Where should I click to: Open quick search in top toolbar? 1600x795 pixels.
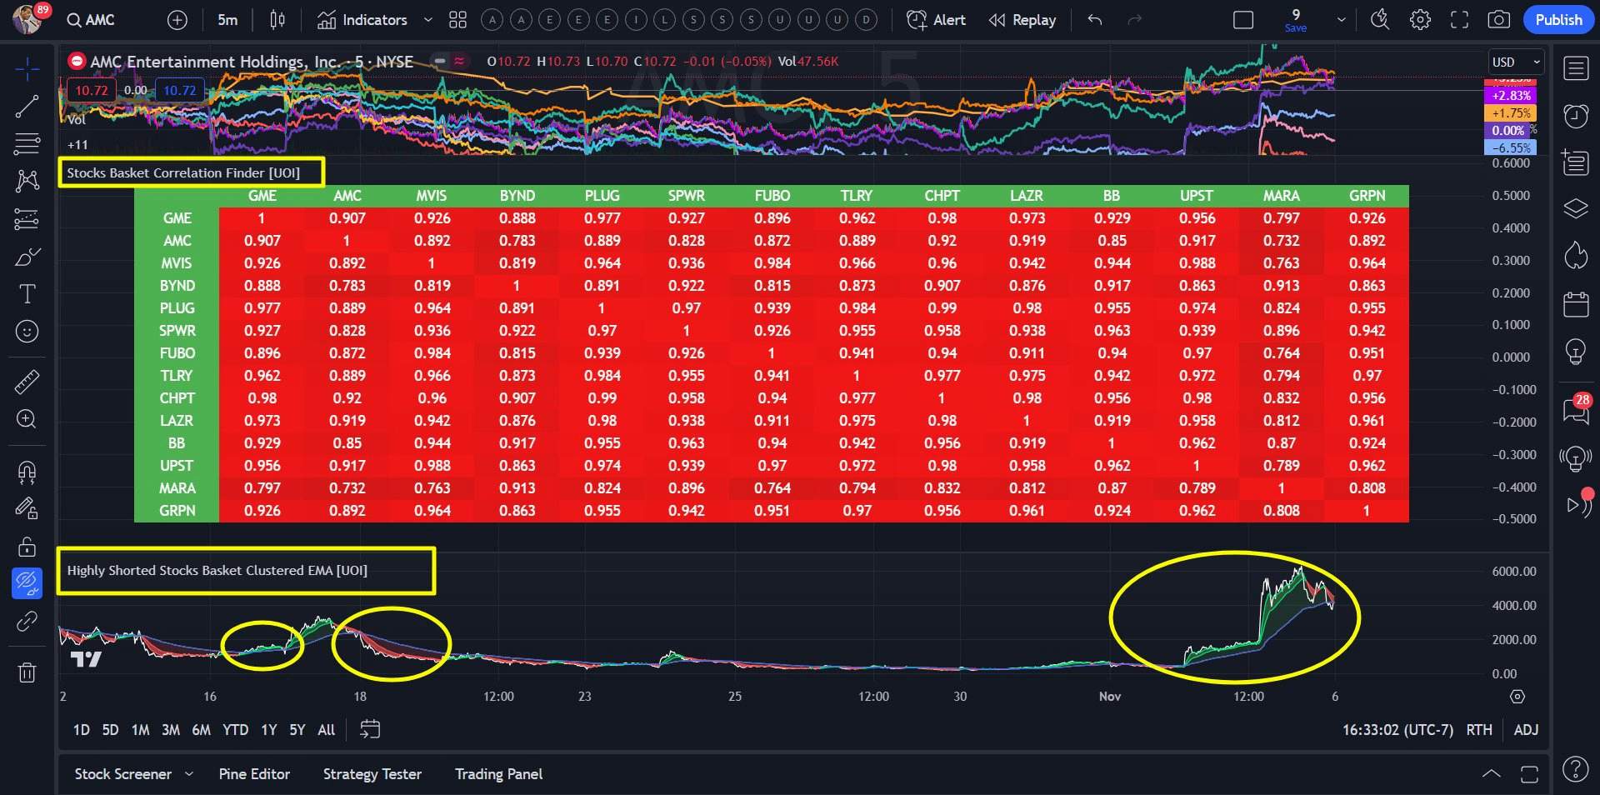(x=1380, y=20)
